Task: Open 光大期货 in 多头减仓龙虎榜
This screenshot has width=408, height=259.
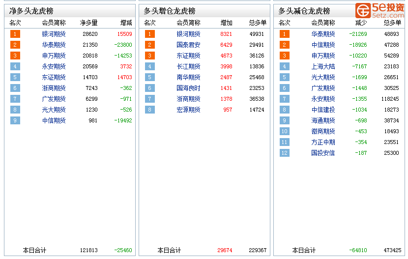Action: [x=323, y=77]
